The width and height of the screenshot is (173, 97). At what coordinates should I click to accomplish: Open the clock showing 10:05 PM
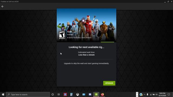click(x=162, y=95)
